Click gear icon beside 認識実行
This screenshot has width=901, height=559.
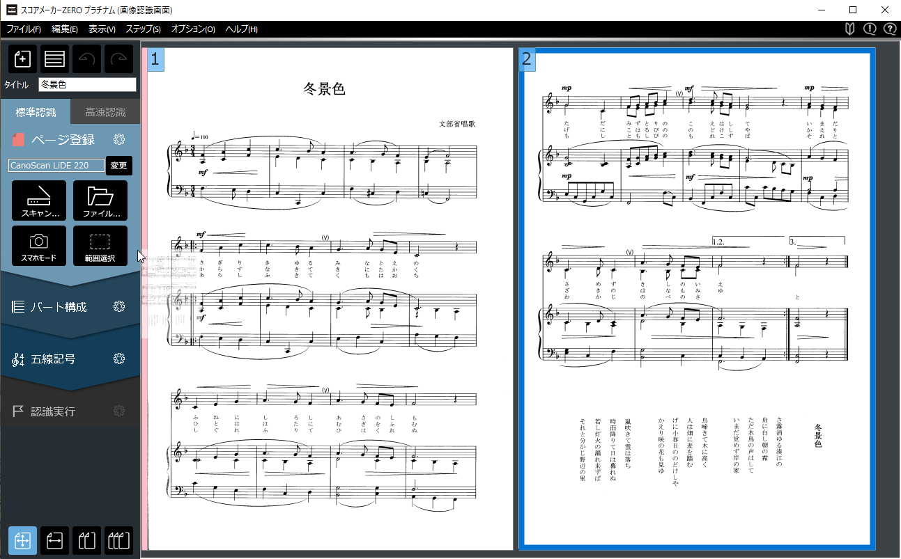point(119,411)
